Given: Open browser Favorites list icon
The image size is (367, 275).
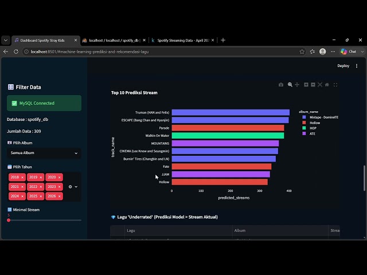Looking at the screenshot, I should tap(312, 52).
